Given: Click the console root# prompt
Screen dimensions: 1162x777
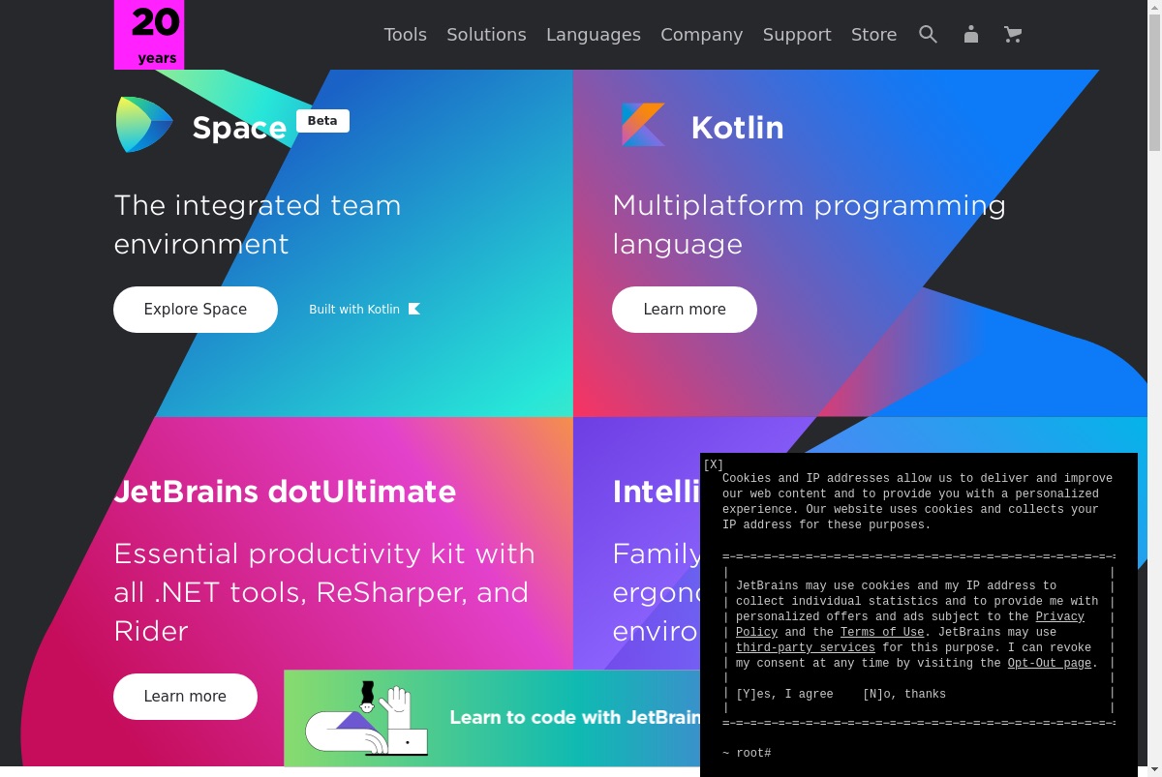Looking at the screenshot, I should coord(747,753).
